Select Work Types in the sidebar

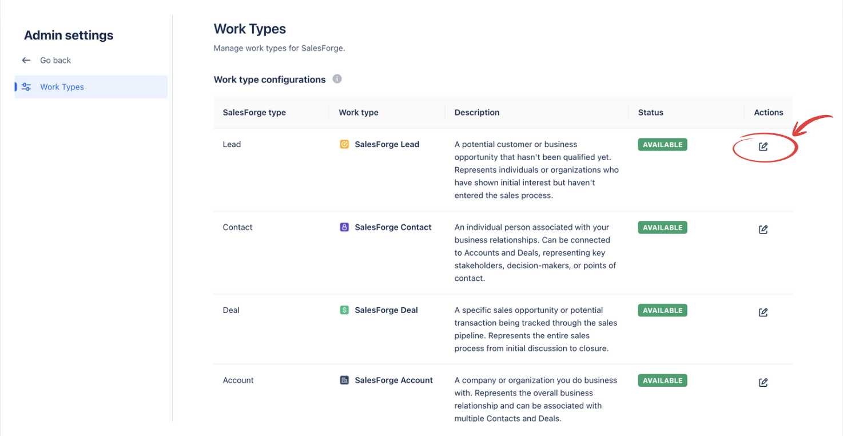(x=62, y=87)
